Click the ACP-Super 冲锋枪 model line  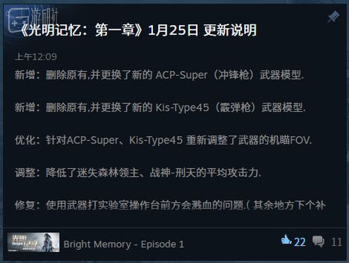click(159, 75)
